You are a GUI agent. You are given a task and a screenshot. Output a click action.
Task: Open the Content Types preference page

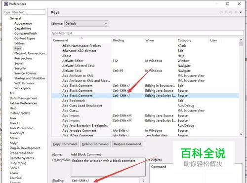point(25,38)
